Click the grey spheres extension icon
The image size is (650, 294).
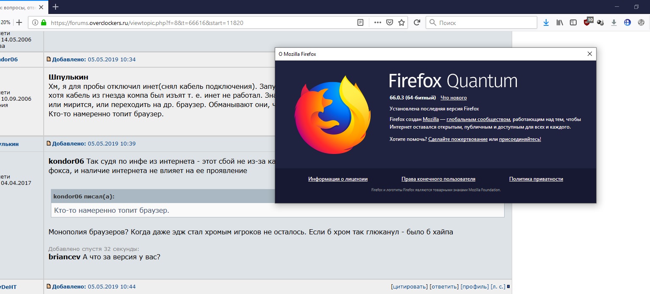coord(600,22)
